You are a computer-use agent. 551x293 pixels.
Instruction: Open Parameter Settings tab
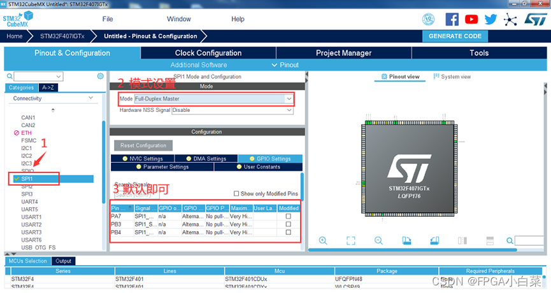[162, 167]
